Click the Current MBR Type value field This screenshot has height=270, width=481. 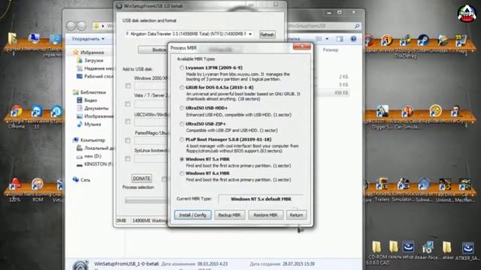coord(261,199)
